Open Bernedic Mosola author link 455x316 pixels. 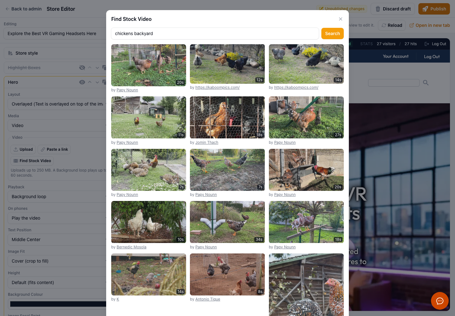[x=131, y=247]
